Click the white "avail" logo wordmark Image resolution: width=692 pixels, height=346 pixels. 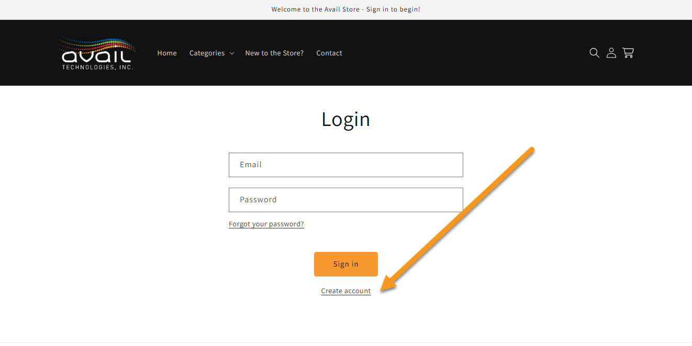96,56
